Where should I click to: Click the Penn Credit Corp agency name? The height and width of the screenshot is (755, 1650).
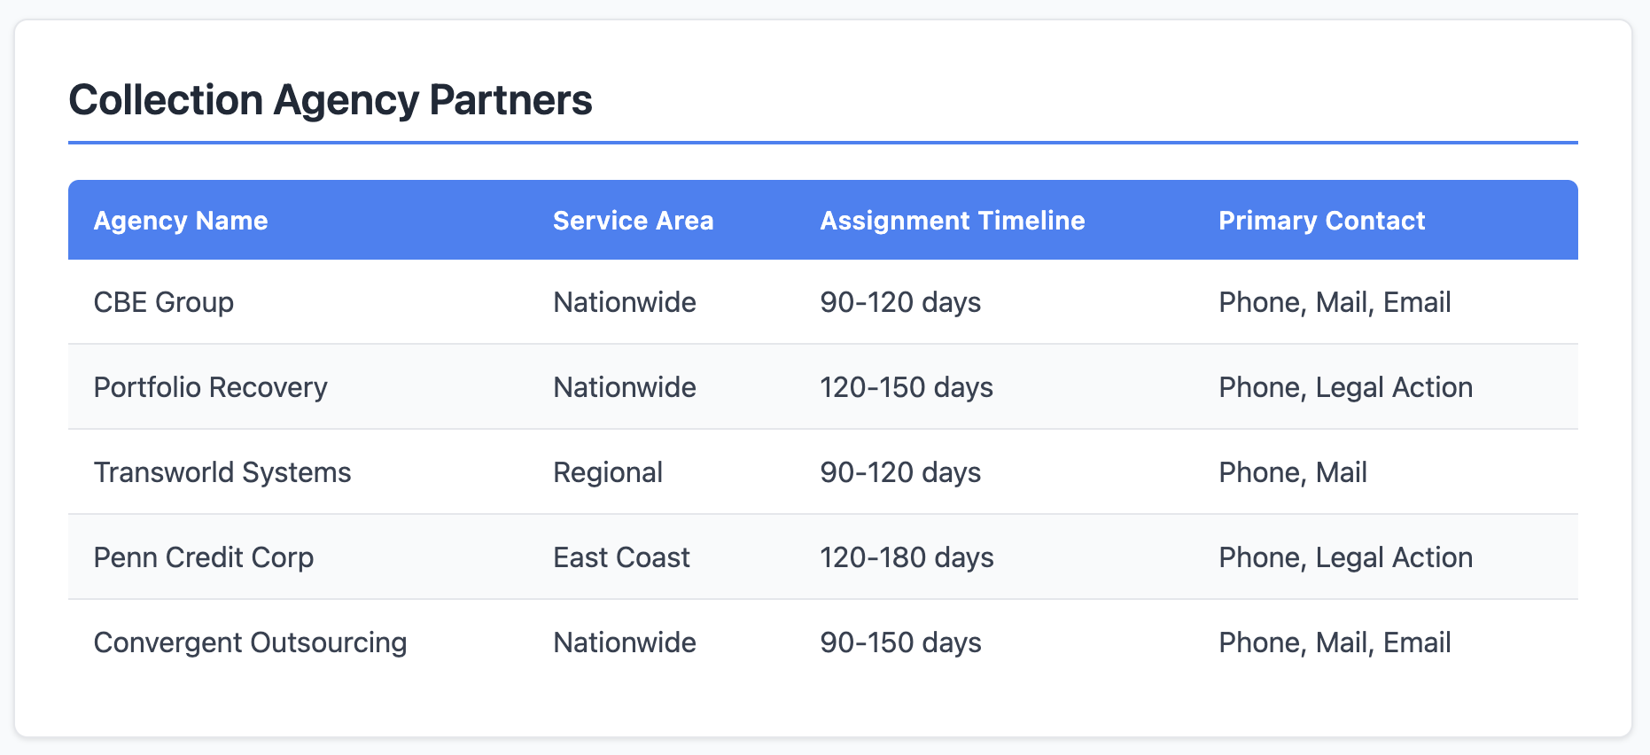[x=204, y=557]
